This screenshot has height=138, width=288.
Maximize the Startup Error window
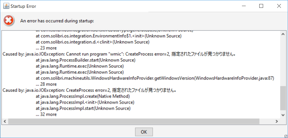pyautogui.click(x=261, y=6)
